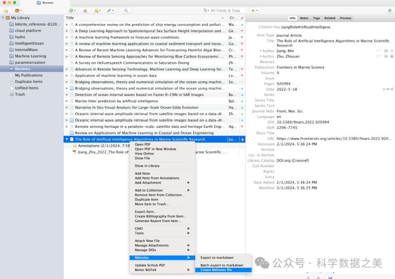Collapse The Role of Artificial Intelligence item

pyautogui.click(x=67, y=139)
